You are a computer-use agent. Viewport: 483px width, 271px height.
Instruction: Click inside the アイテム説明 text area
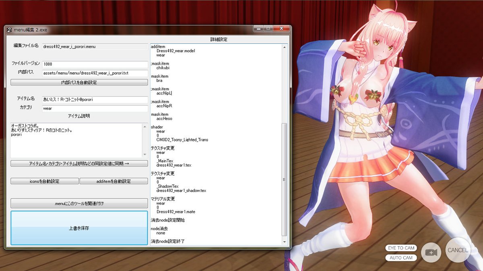(76, 140)
